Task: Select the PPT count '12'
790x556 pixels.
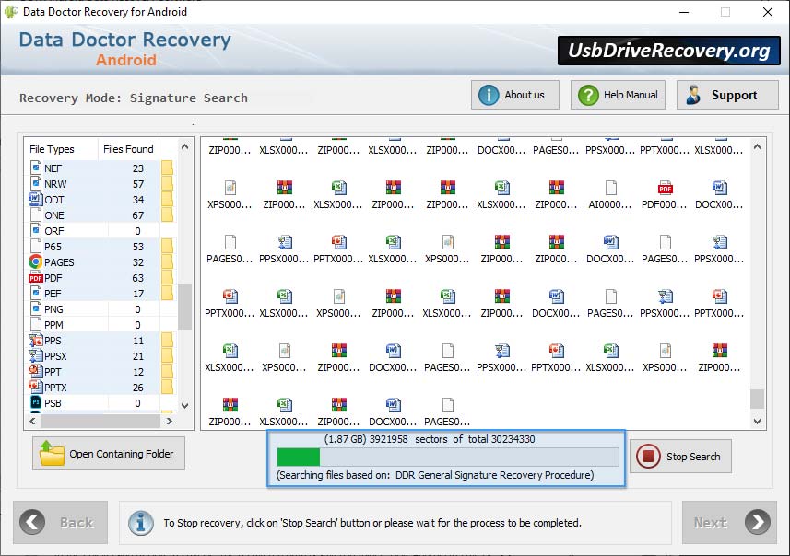Action: point(138,372)
